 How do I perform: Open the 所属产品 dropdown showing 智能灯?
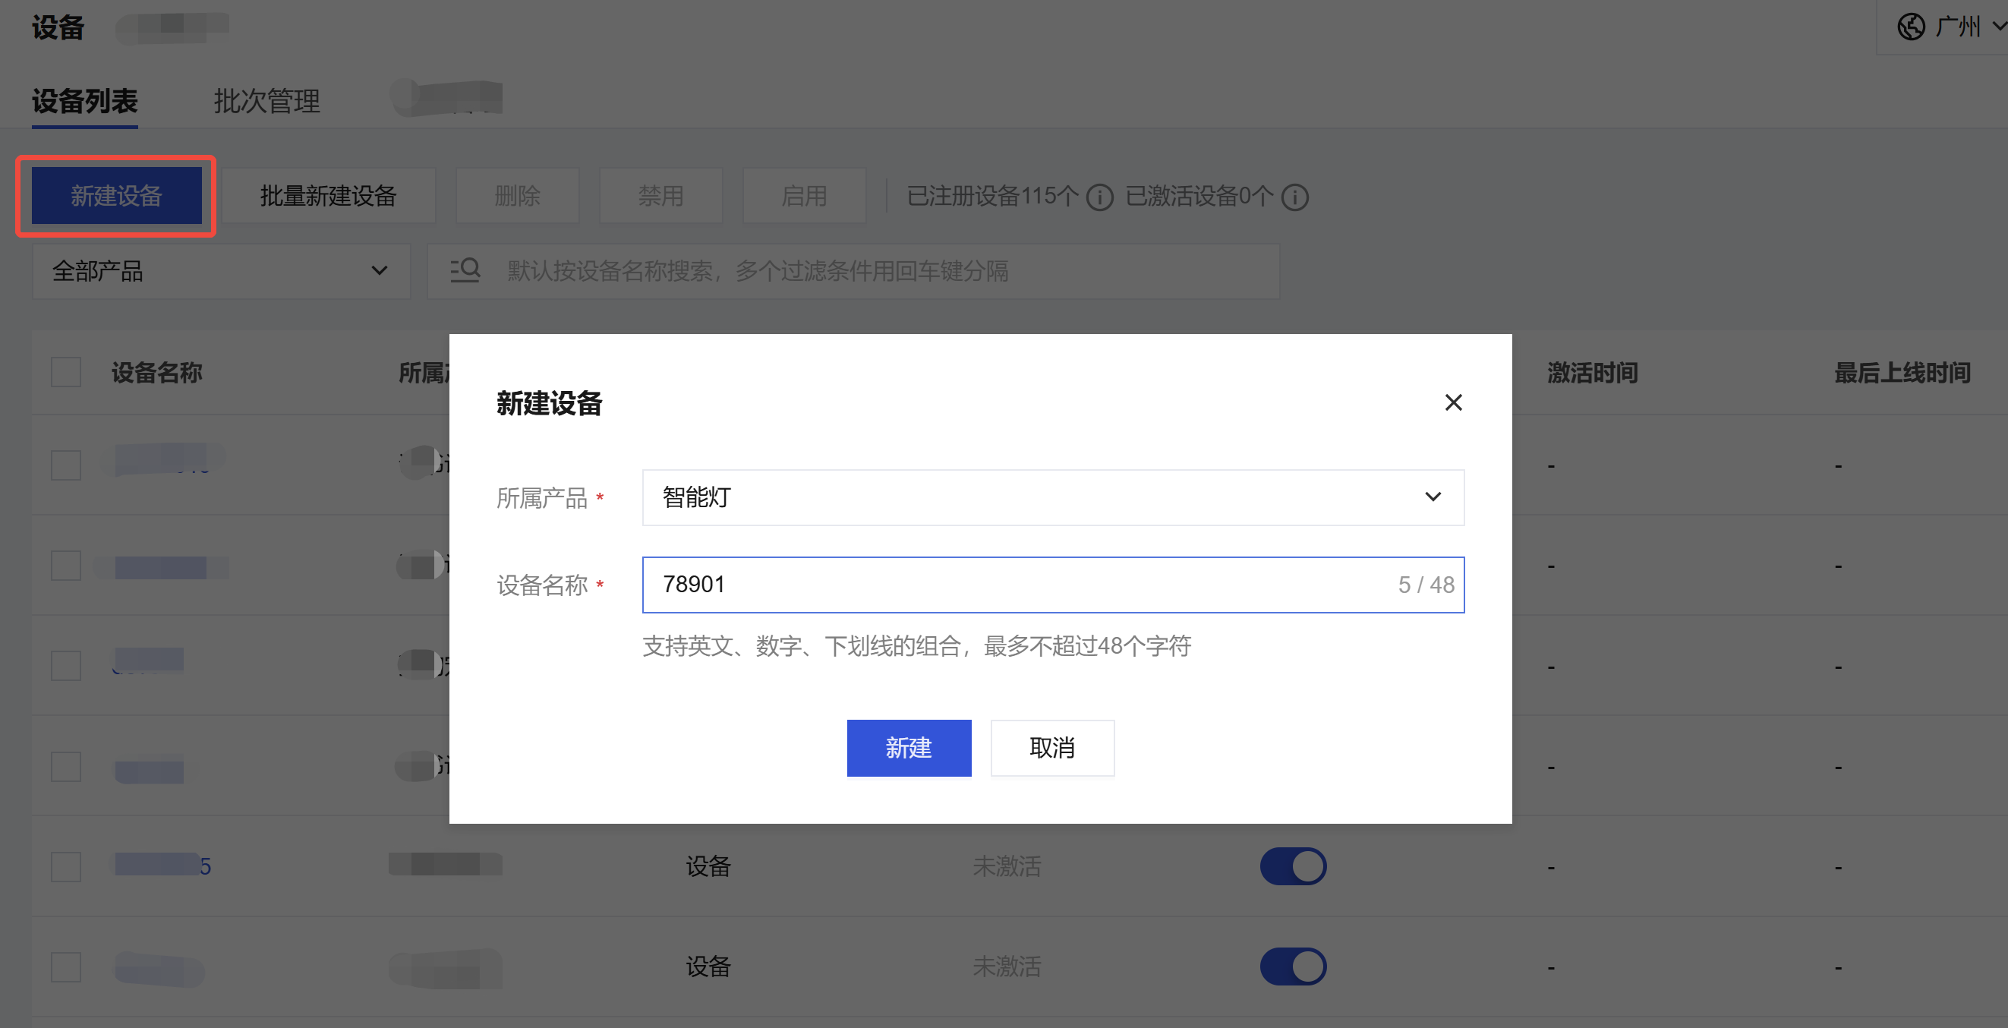pyautogui.click(x=1052, y=497)
